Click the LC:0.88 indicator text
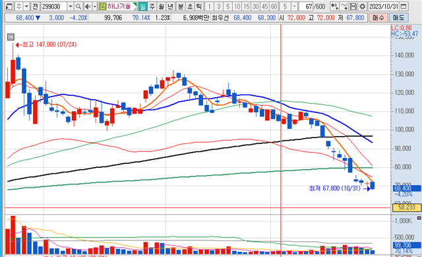 pos(402,28)
